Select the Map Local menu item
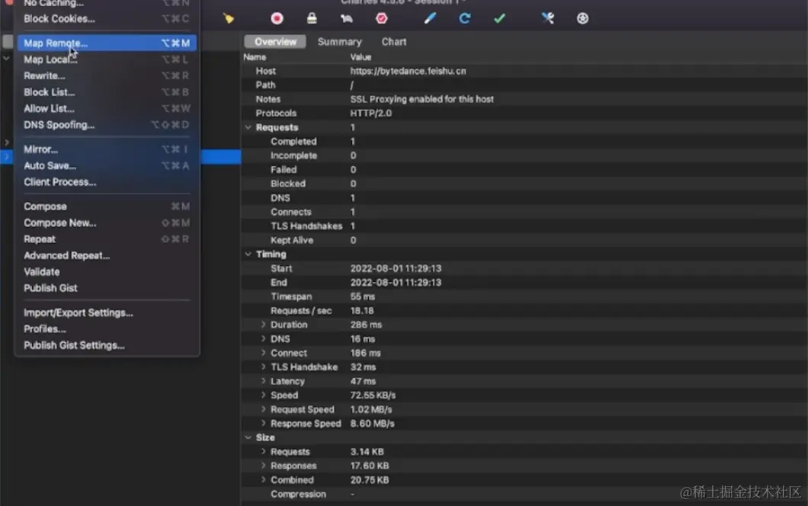808x506 pixels. [107, 59]
